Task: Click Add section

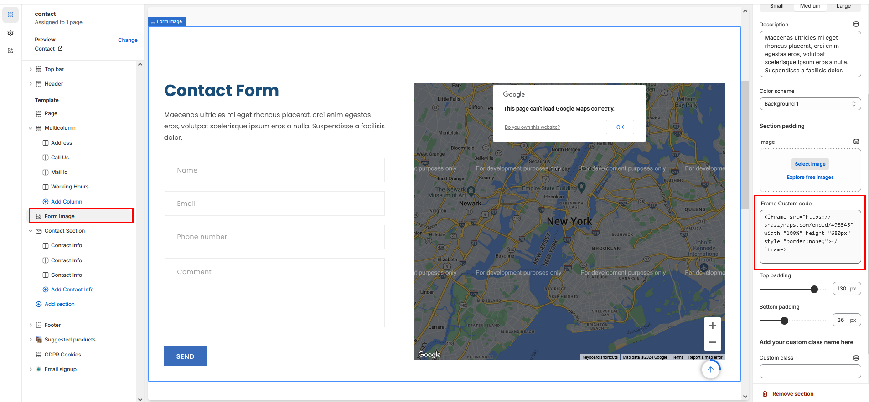Action: [x=55, y=304]
